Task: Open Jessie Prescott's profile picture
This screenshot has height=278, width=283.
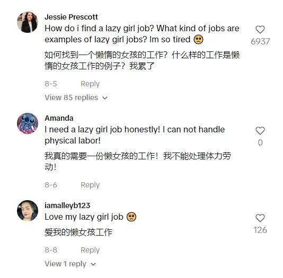Action: 28,22
